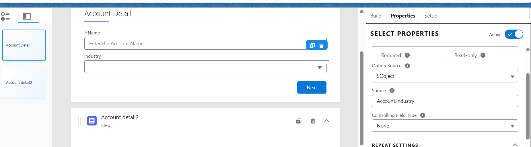531x147 pixels.
Task: Delete the Name field element
Action: point(322,45)
